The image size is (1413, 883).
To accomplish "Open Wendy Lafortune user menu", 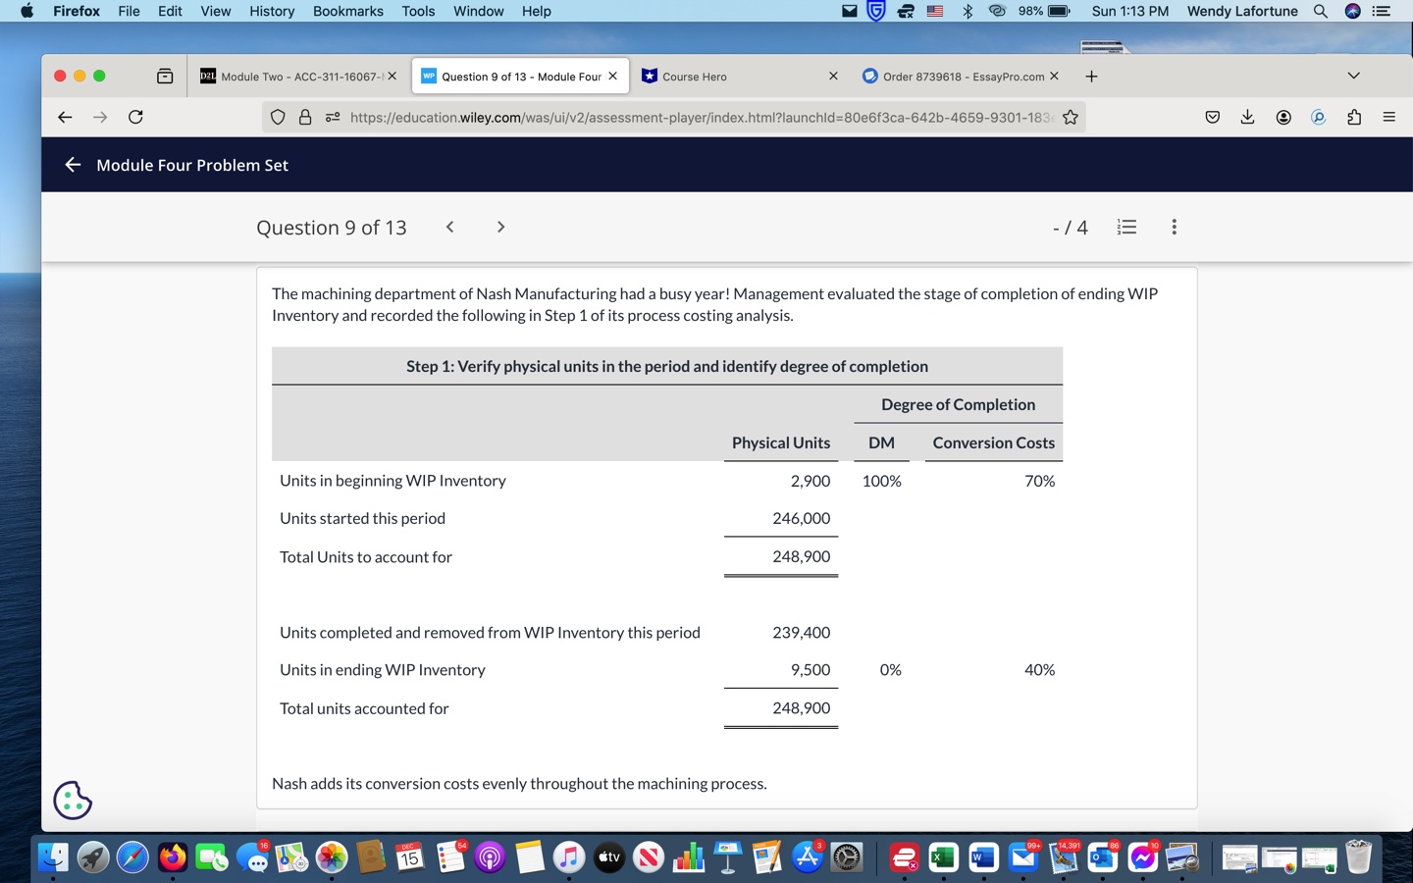I will pyautogui.click(x=1242, y=11).
